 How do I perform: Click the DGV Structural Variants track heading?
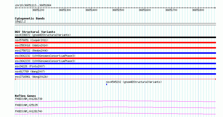[x=35, y=32]
